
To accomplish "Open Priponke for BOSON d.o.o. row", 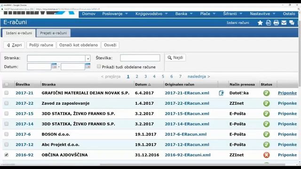I will 287,134.
